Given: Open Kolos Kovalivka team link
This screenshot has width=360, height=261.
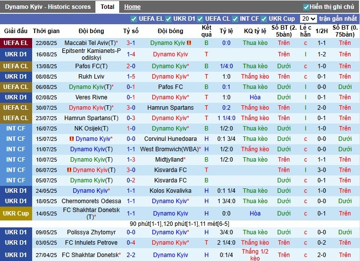Looking at the screenshot, I should [170, 191].
